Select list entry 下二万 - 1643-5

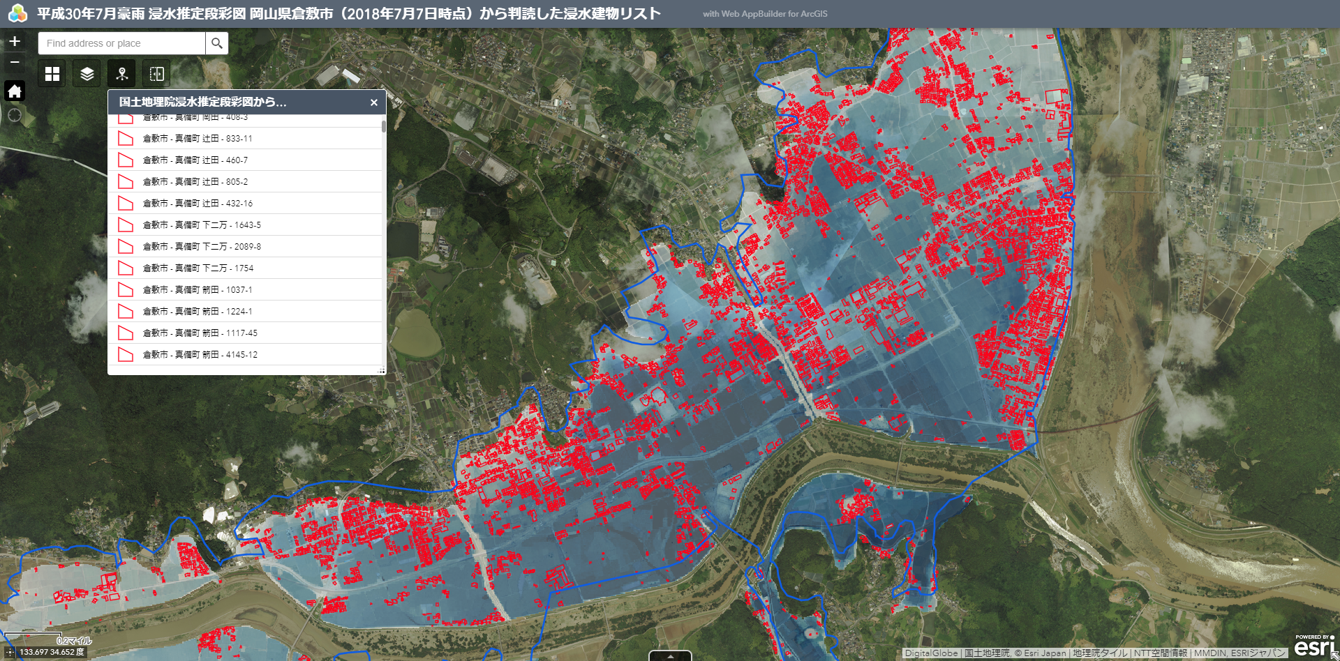pos(202,225)
